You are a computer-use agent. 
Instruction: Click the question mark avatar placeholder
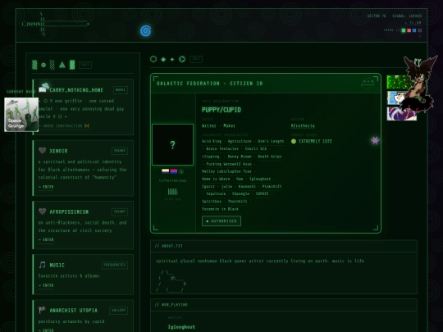point(172,144)
